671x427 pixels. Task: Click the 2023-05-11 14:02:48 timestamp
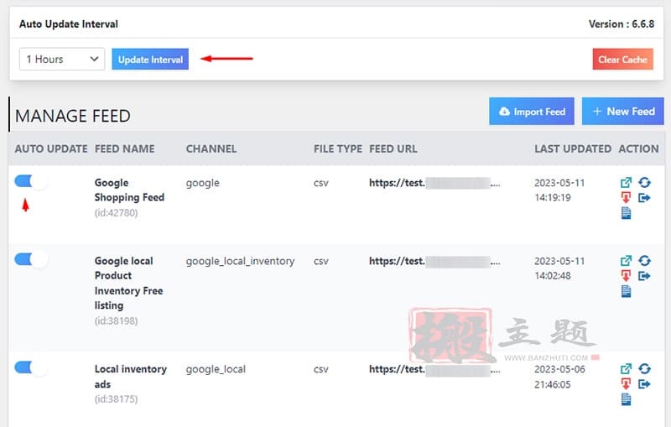(559, 268)
